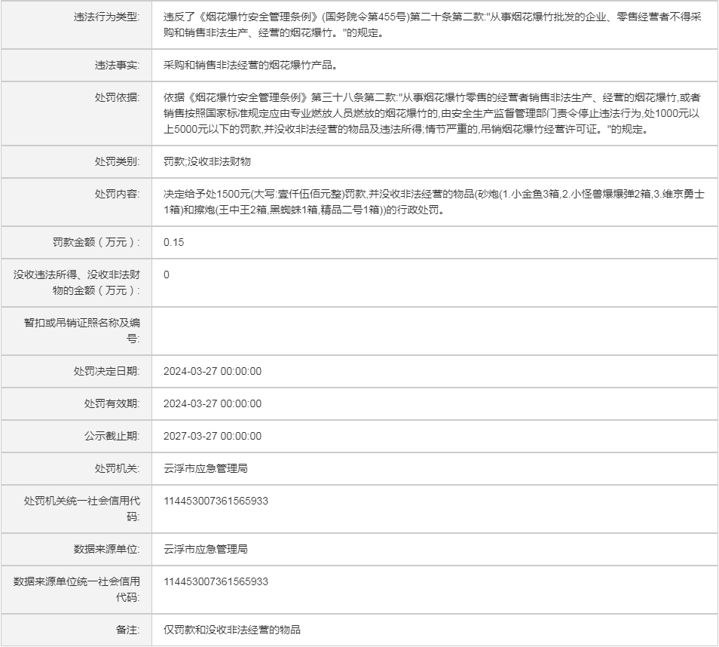Click the 处罚机关统一社会信用代码 code value
The height and width of the screenshot is (647, 719).
pos(216,501)
